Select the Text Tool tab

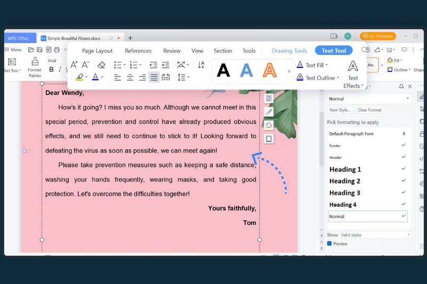(x=334, y=51)
